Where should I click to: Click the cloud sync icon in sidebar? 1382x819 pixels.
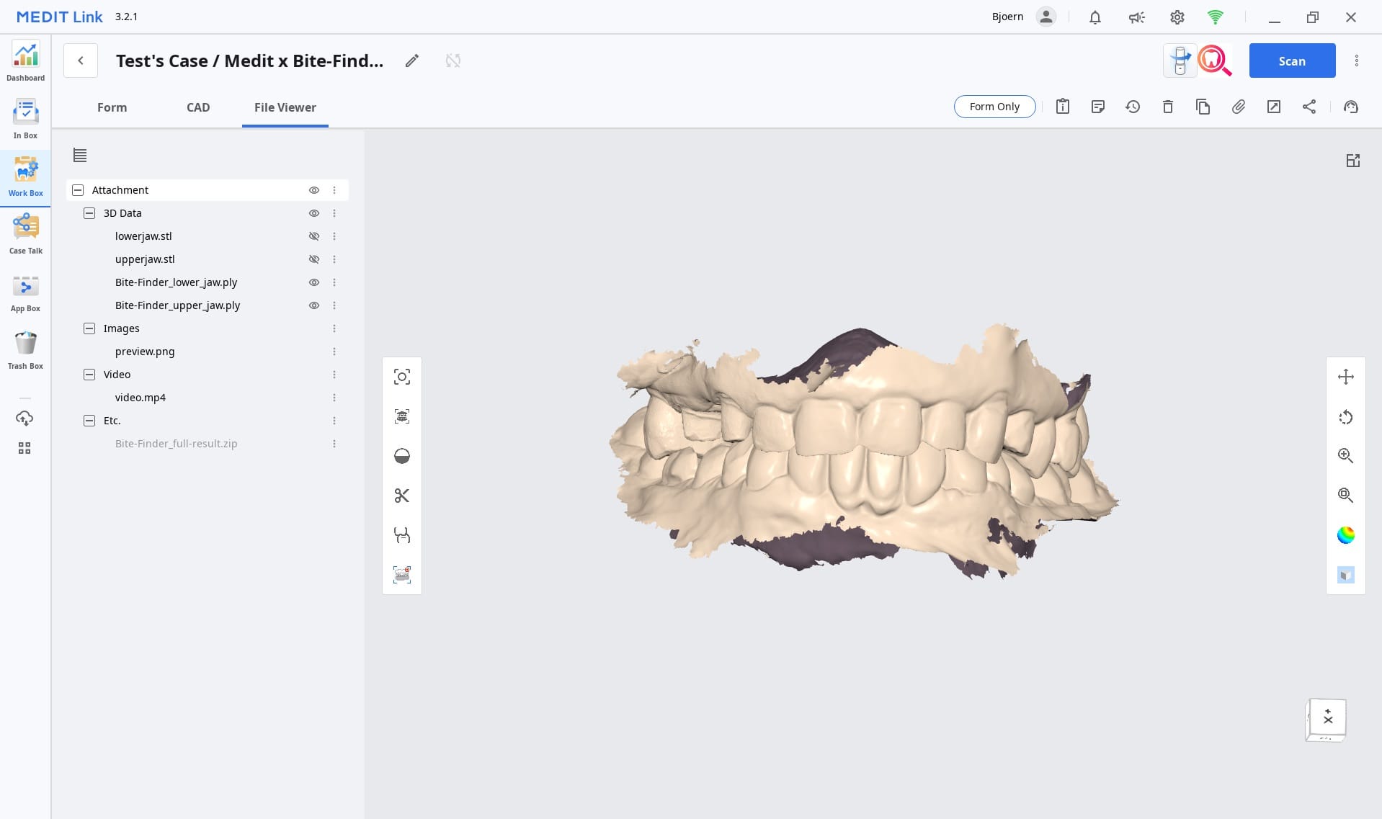[24, 418]
